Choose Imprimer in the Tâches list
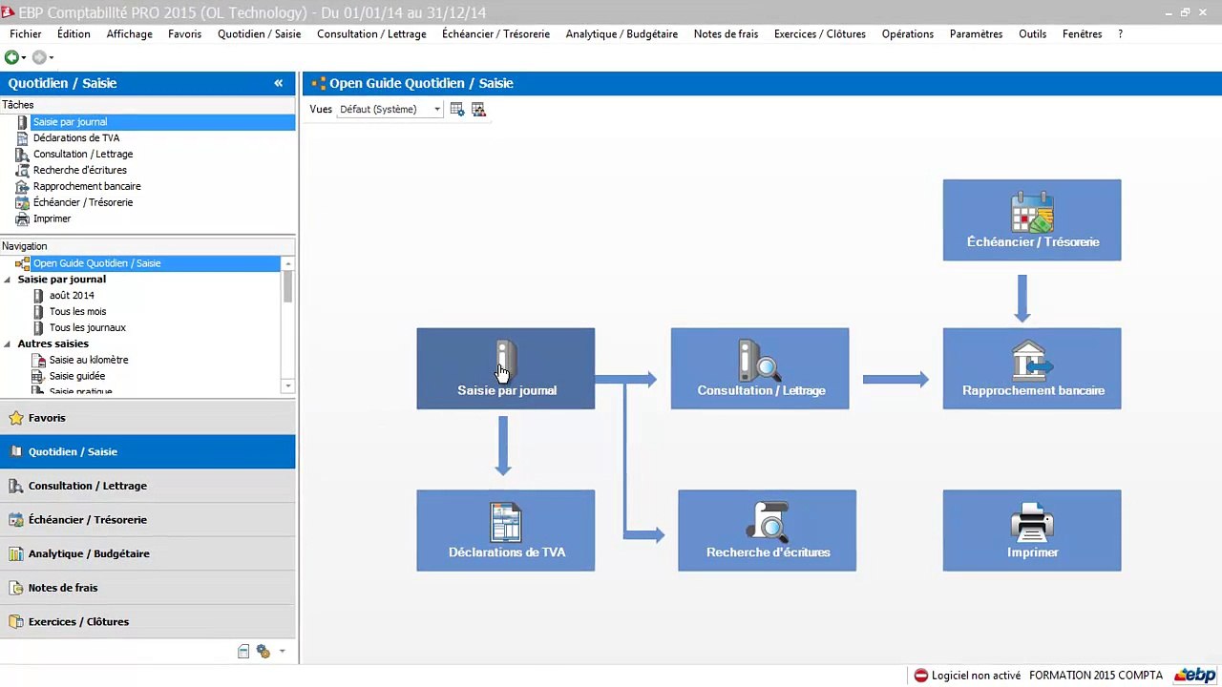This screenshot has width=1222, height=687. point(53,219)
